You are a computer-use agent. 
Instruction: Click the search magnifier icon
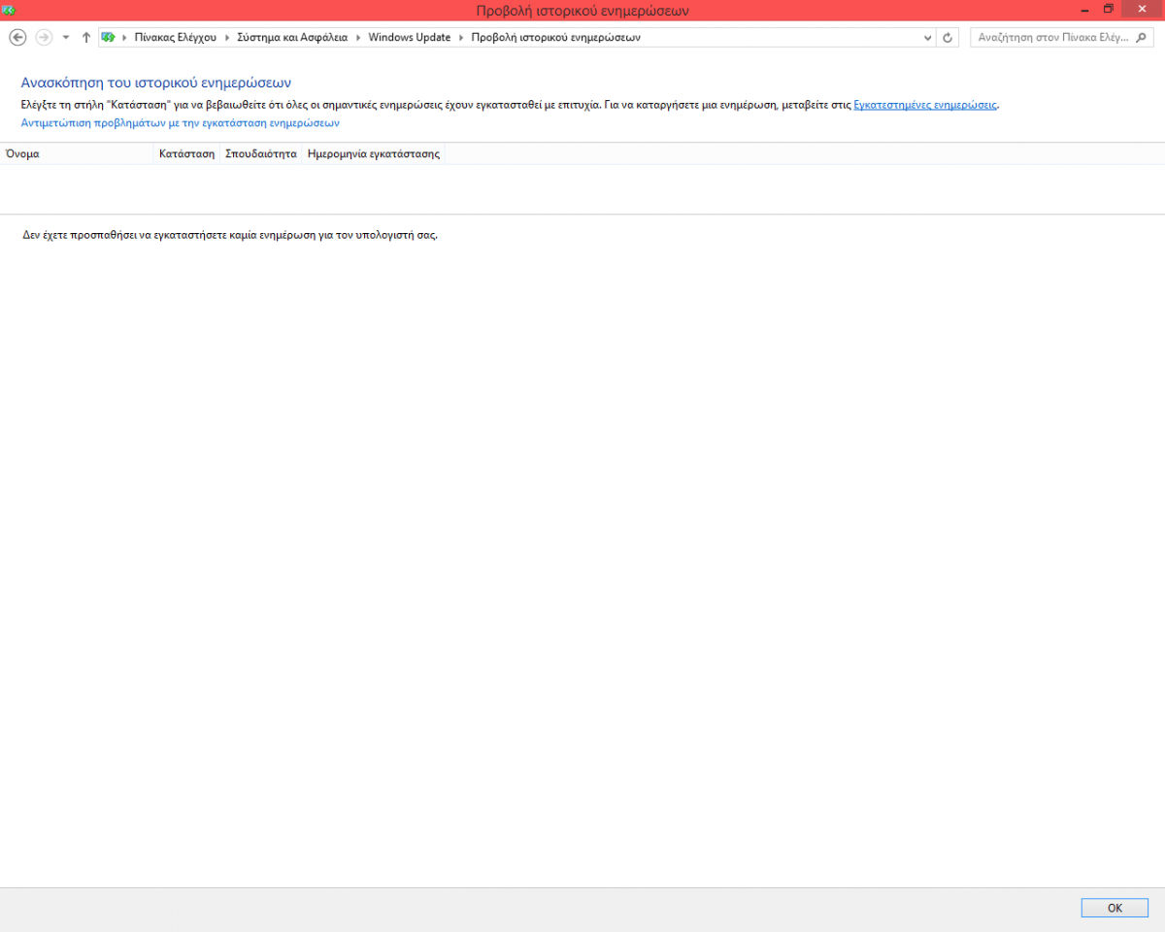tap(1144, 38)
